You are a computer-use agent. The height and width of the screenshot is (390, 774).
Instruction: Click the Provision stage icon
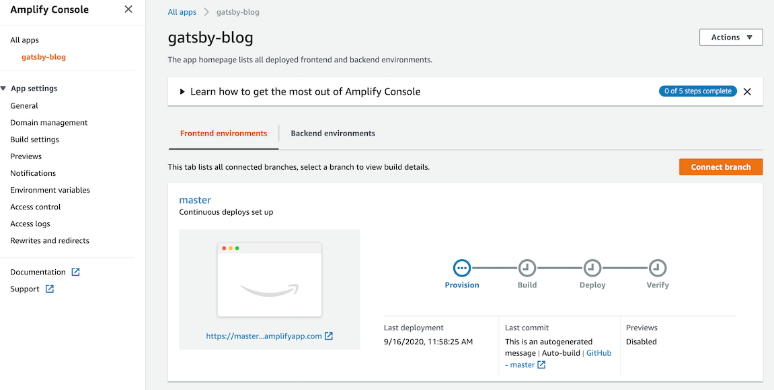(462, 269)
